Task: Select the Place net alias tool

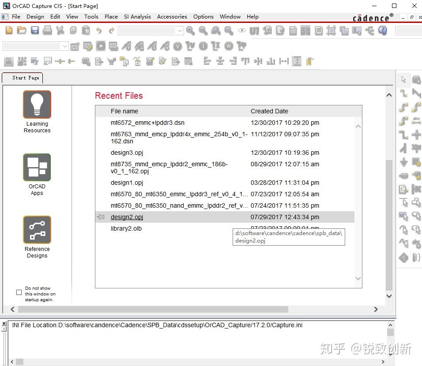Action: coord(415,121)
